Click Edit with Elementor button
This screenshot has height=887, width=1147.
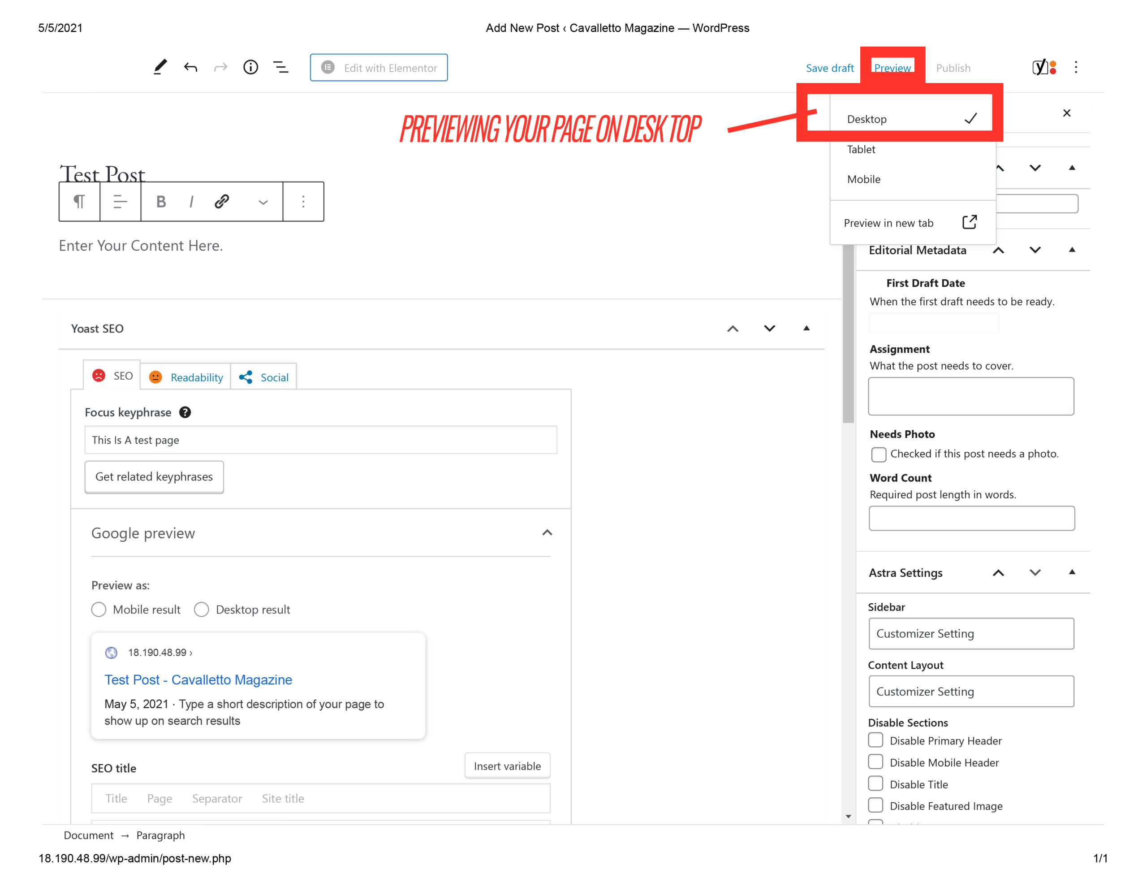pyautogui.click(x=379, y=67)
